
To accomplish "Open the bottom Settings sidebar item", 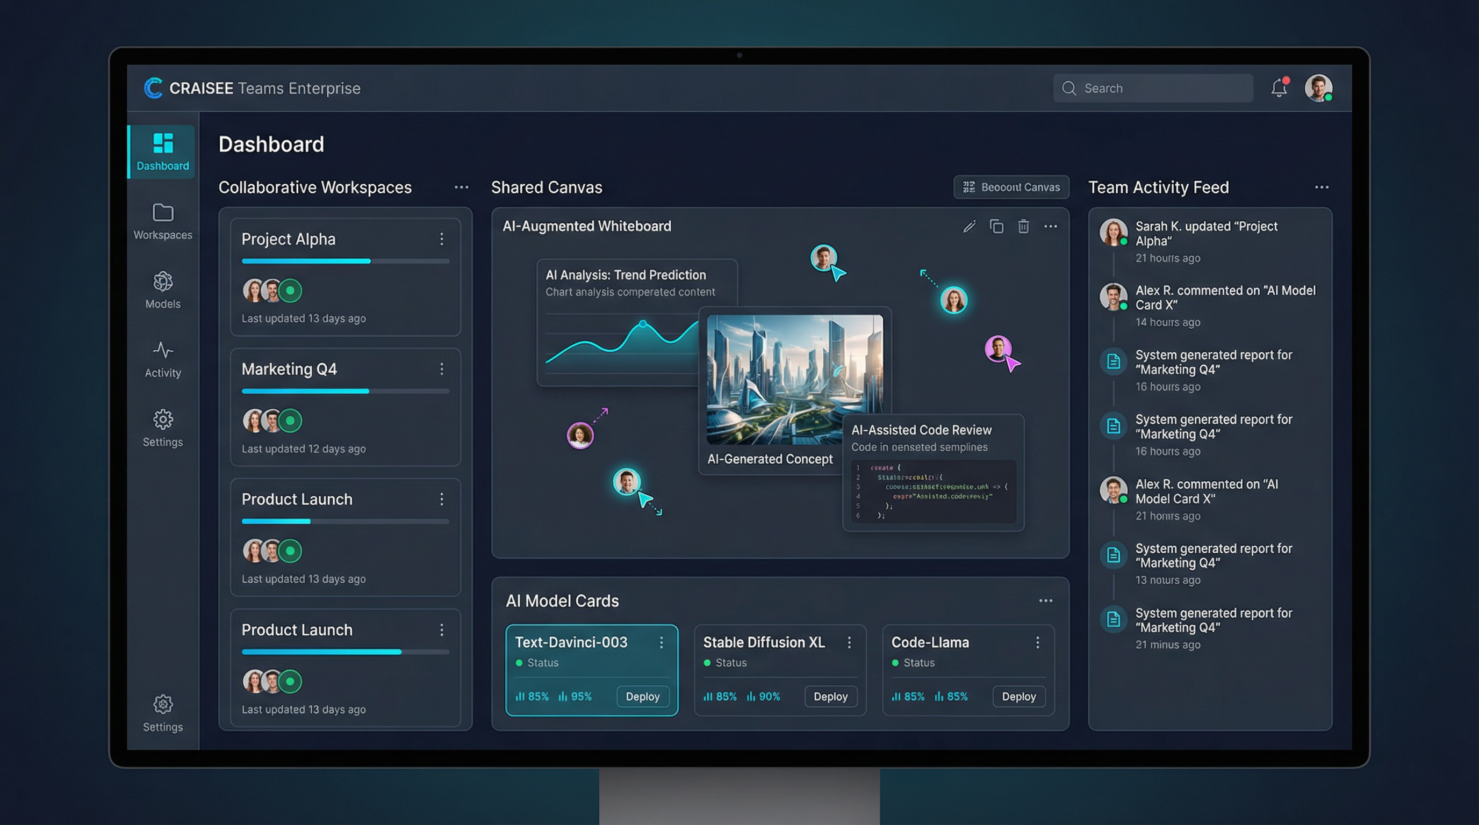I will 162,713.
